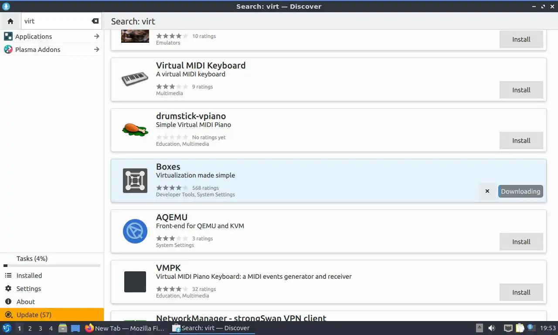The height and width of the screenshot is (335, 558).
Task: Go to the Discover home page icon
Action: (10, 21)
